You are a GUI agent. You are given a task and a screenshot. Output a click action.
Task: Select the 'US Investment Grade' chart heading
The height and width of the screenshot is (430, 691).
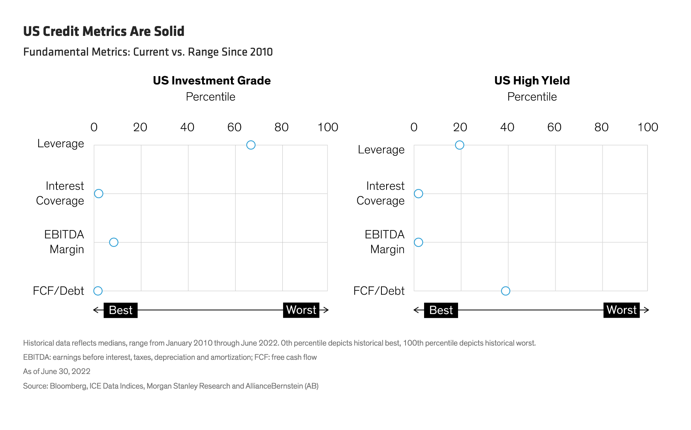[212, 80]
